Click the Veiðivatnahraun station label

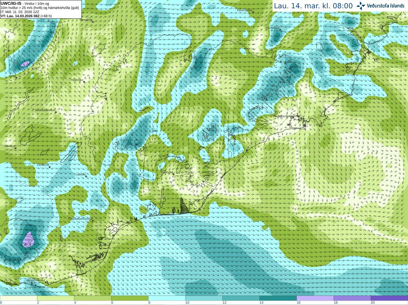pos(45,110)
